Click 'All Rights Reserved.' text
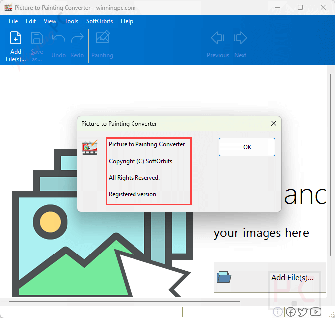Viewport: 335px width, 318px height. point(134,178)
